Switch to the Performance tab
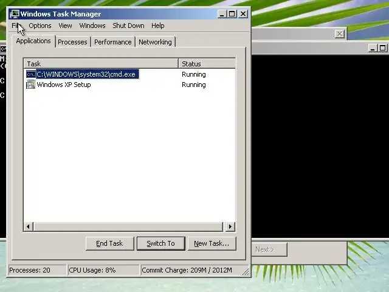Screen dimensions: 389x292 click(x=113, y=42)
